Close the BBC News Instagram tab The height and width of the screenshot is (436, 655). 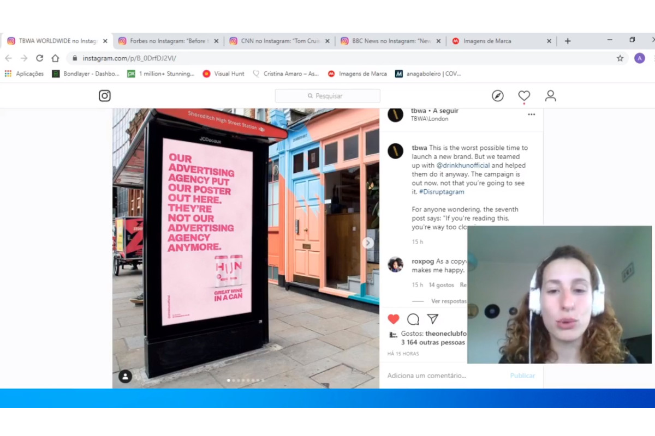tap(438, 41)
